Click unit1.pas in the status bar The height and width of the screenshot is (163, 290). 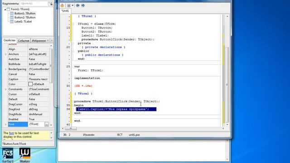click(134, 135)
